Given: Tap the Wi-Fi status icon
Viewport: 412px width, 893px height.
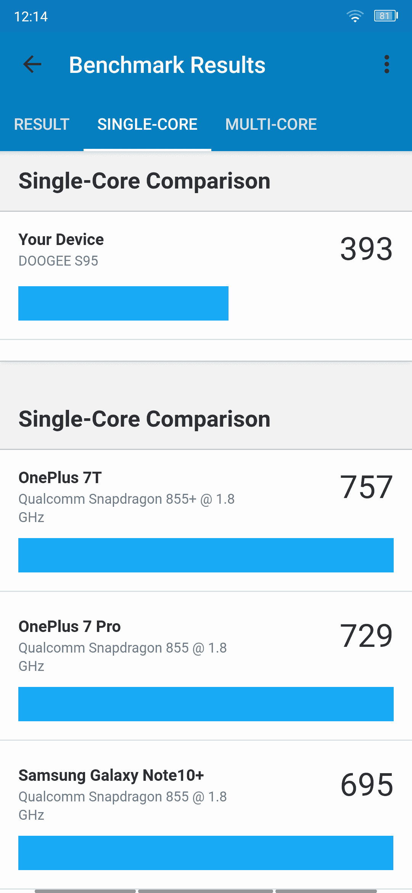Looking at the screenshot, I should pos(355,16).
